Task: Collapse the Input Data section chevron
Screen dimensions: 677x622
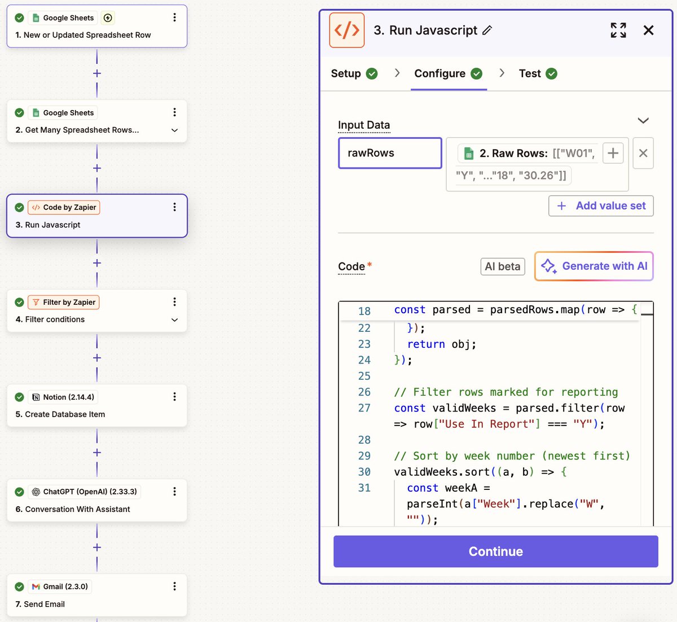Action: (643, 121)
